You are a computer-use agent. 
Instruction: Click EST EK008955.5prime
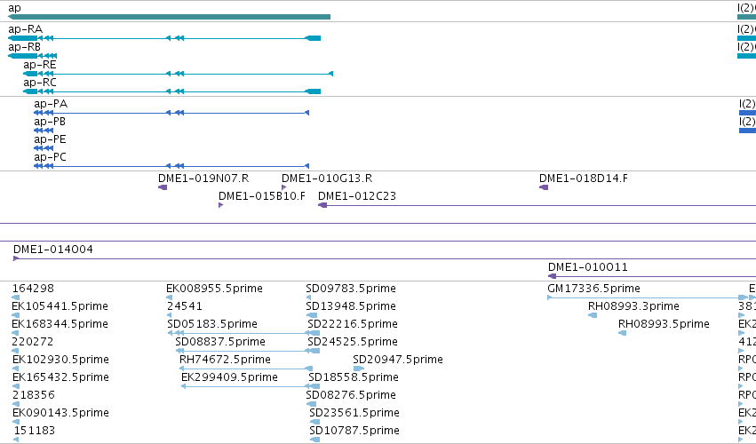click(x=169, y=297)
